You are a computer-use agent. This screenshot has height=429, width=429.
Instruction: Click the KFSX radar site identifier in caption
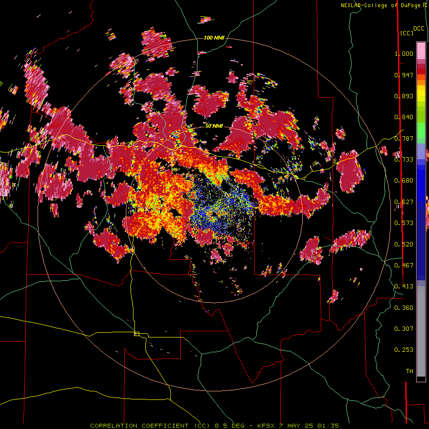[x=267, y=426]
